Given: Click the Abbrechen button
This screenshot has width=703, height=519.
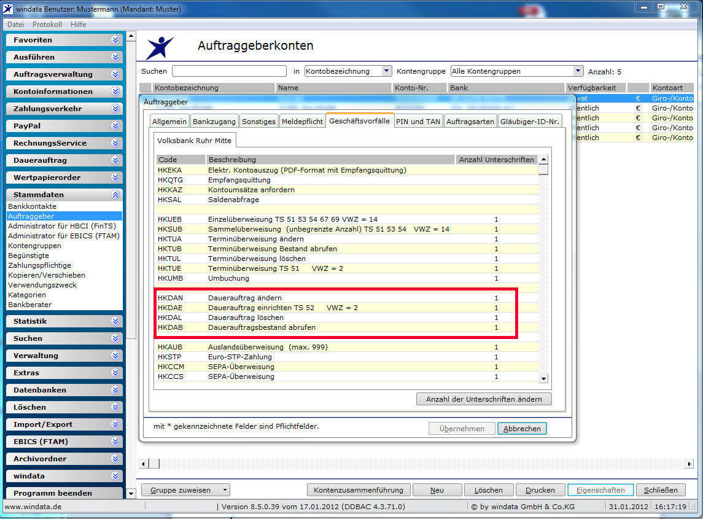Looking at the screenshot, I should click(522, 428).
